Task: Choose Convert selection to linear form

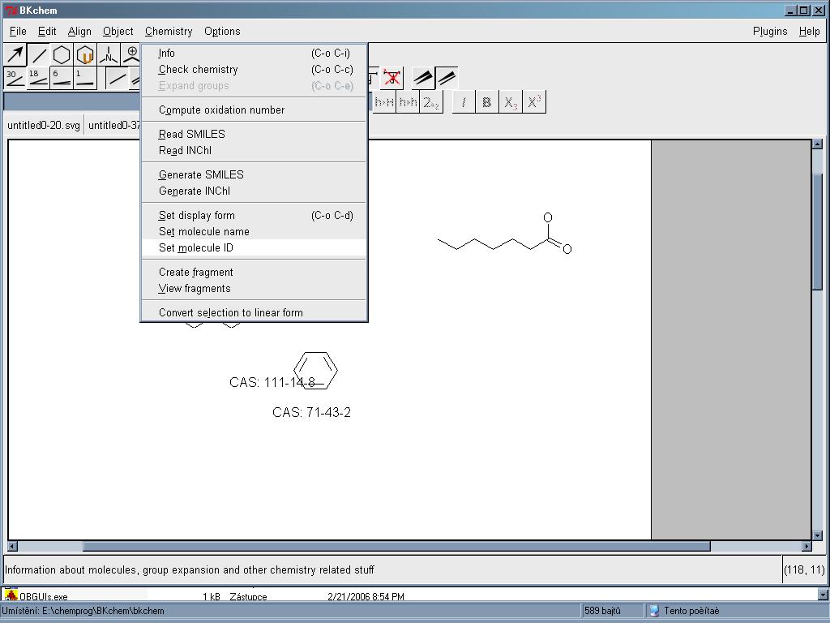Action: 254,312
